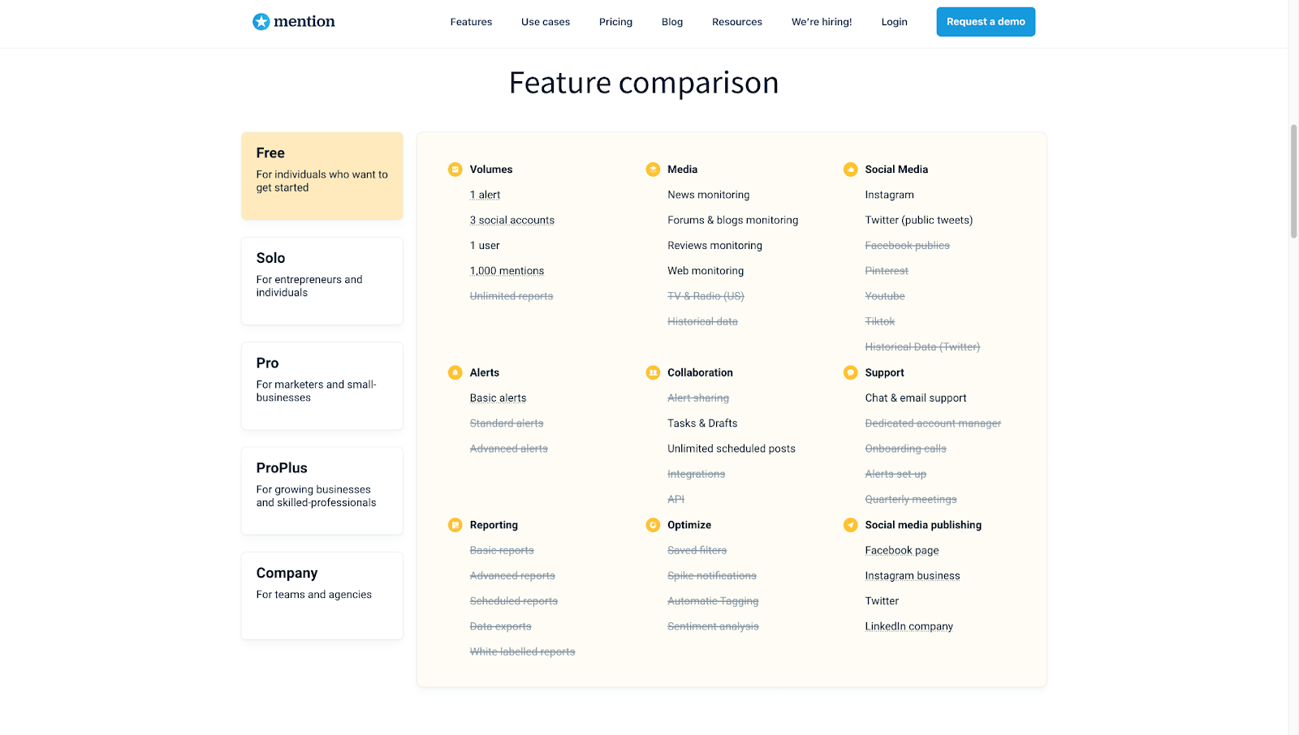The height and width of the screenshot is (735, 1299).
Task: Click the Alerts bell icon
Action: pyautogui.click(x=455, y=372)
